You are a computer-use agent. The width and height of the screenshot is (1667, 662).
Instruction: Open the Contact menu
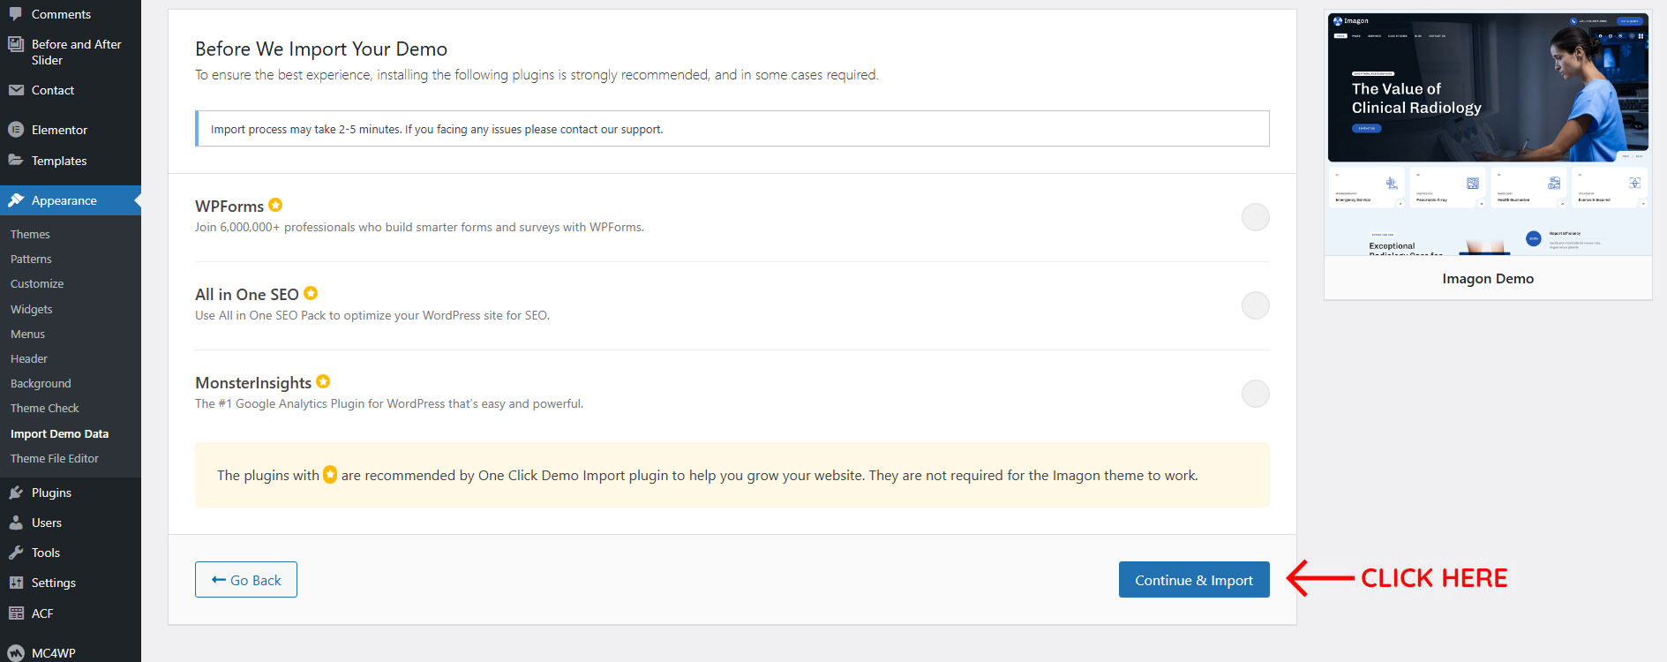click(x=71, y=90)
